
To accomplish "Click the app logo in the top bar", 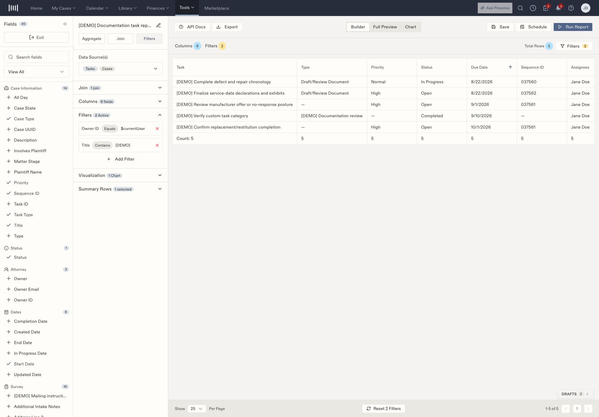I will click(13, 8).
